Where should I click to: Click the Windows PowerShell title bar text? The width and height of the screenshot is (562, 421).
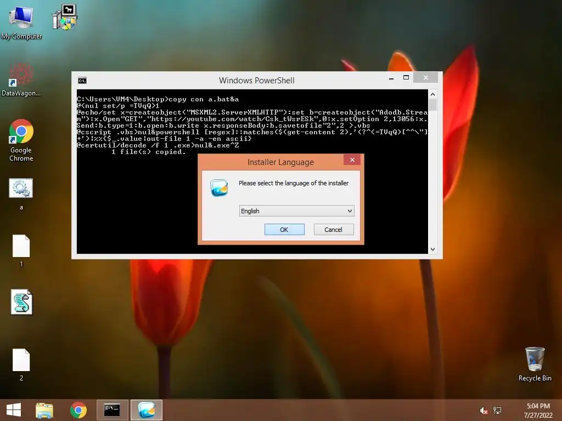pos(257,81)
